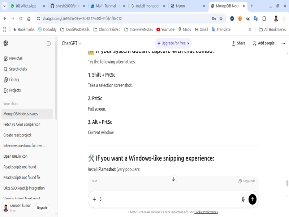Click the microphone dictation icon
Image resolution: width=289 pixels, height=217 pixels.
tap(243, 199)
